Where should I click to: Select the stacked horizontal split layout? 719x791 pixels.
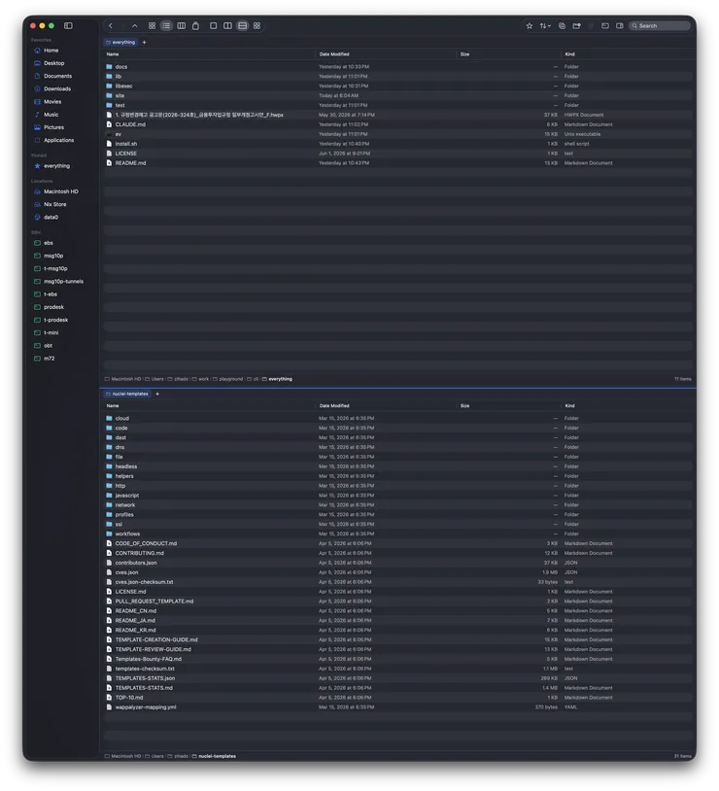pyautogui.click(x=243, y=25)
